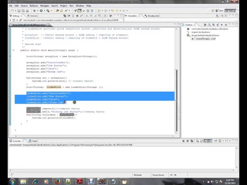Open dropdown arrow beside the Debug button

[38, 11]
